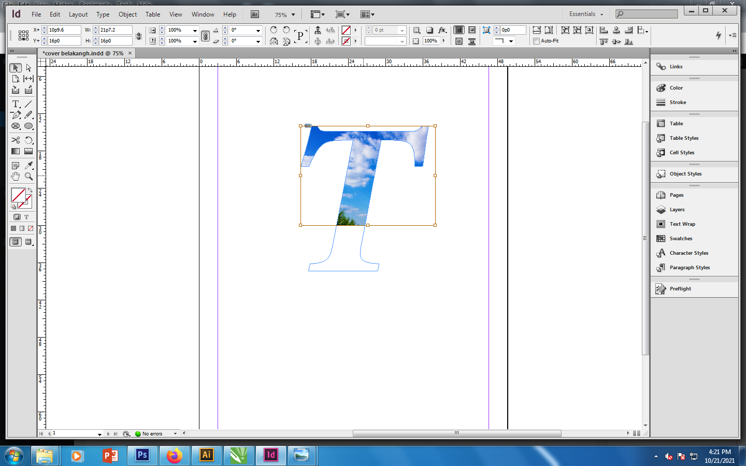Pick the Scissors tool
This screenshot has width=746, height=466.
click(16, 140)
